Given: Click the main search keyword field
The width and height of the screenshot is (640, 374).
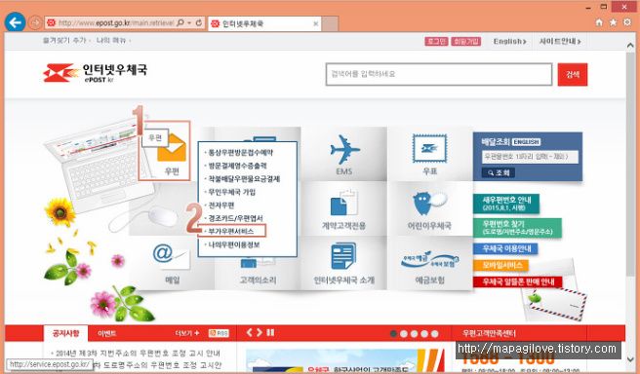Looking at the screenshot, I should pos(439,74).
